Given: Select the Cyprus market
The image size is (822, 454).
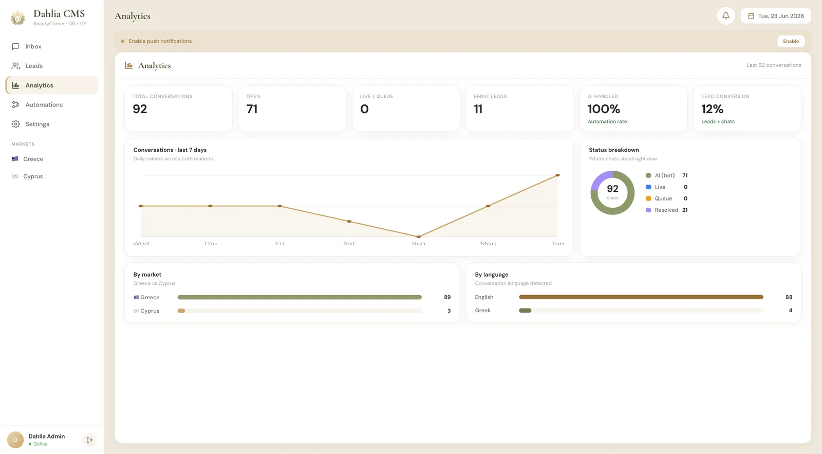Looking at the screenshot, I should [x=52, y=176].
